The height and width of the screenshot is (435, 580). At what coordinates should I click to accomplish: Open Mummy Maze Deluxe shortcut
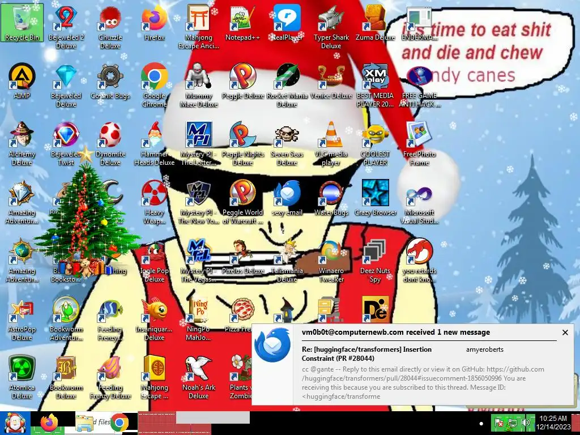(199, 86)
